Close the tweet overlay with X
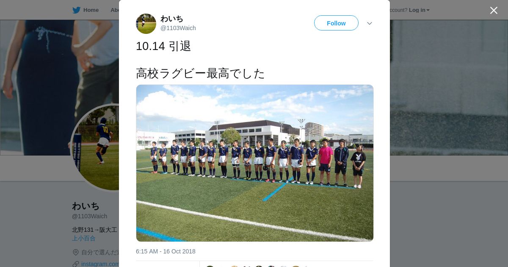This screenshot has height=267, width=508. click(x=494, y=10)
